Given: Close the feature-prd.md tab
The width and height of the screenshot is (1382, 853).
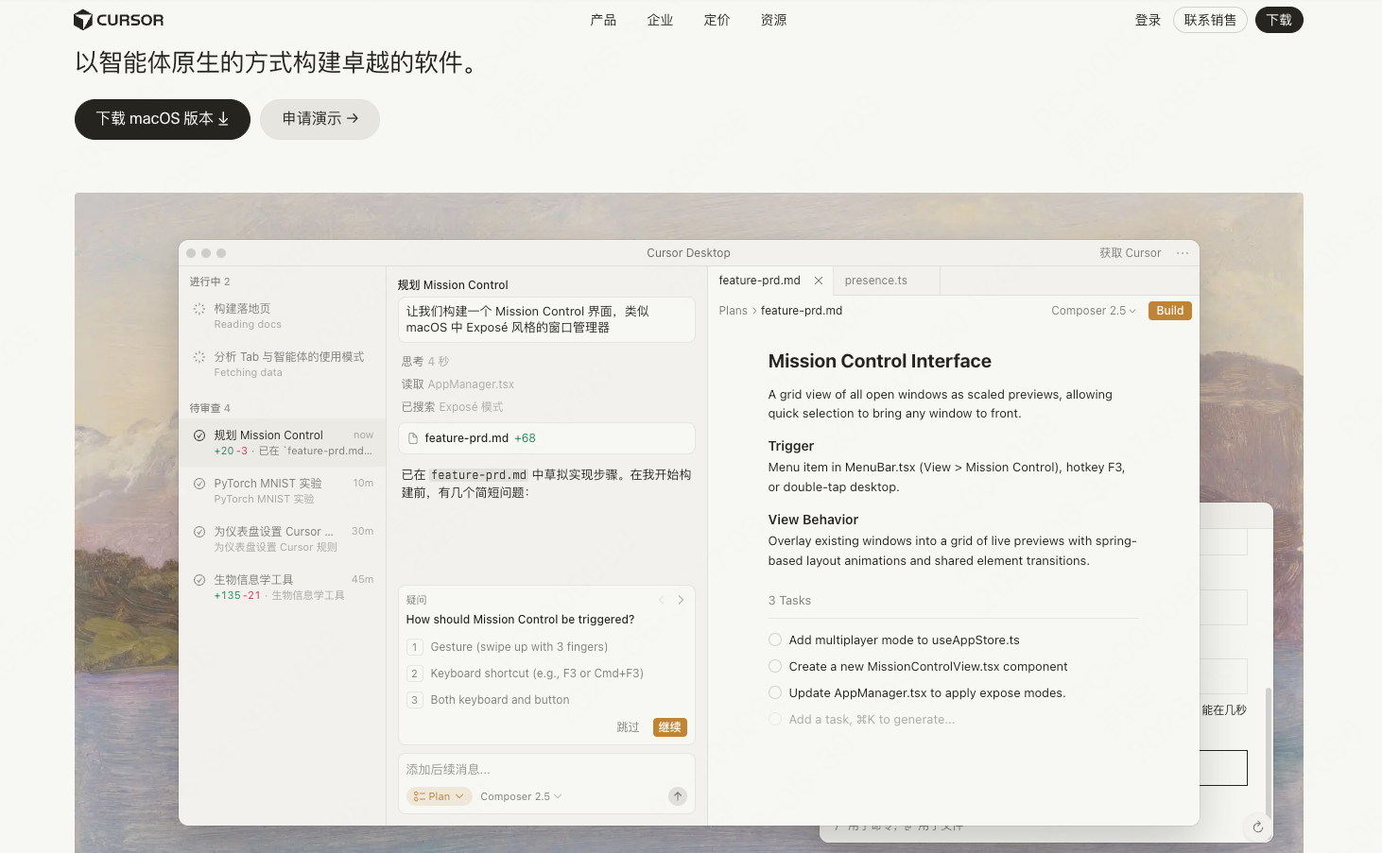Looking at the screenshot, I should coord(819,281).
